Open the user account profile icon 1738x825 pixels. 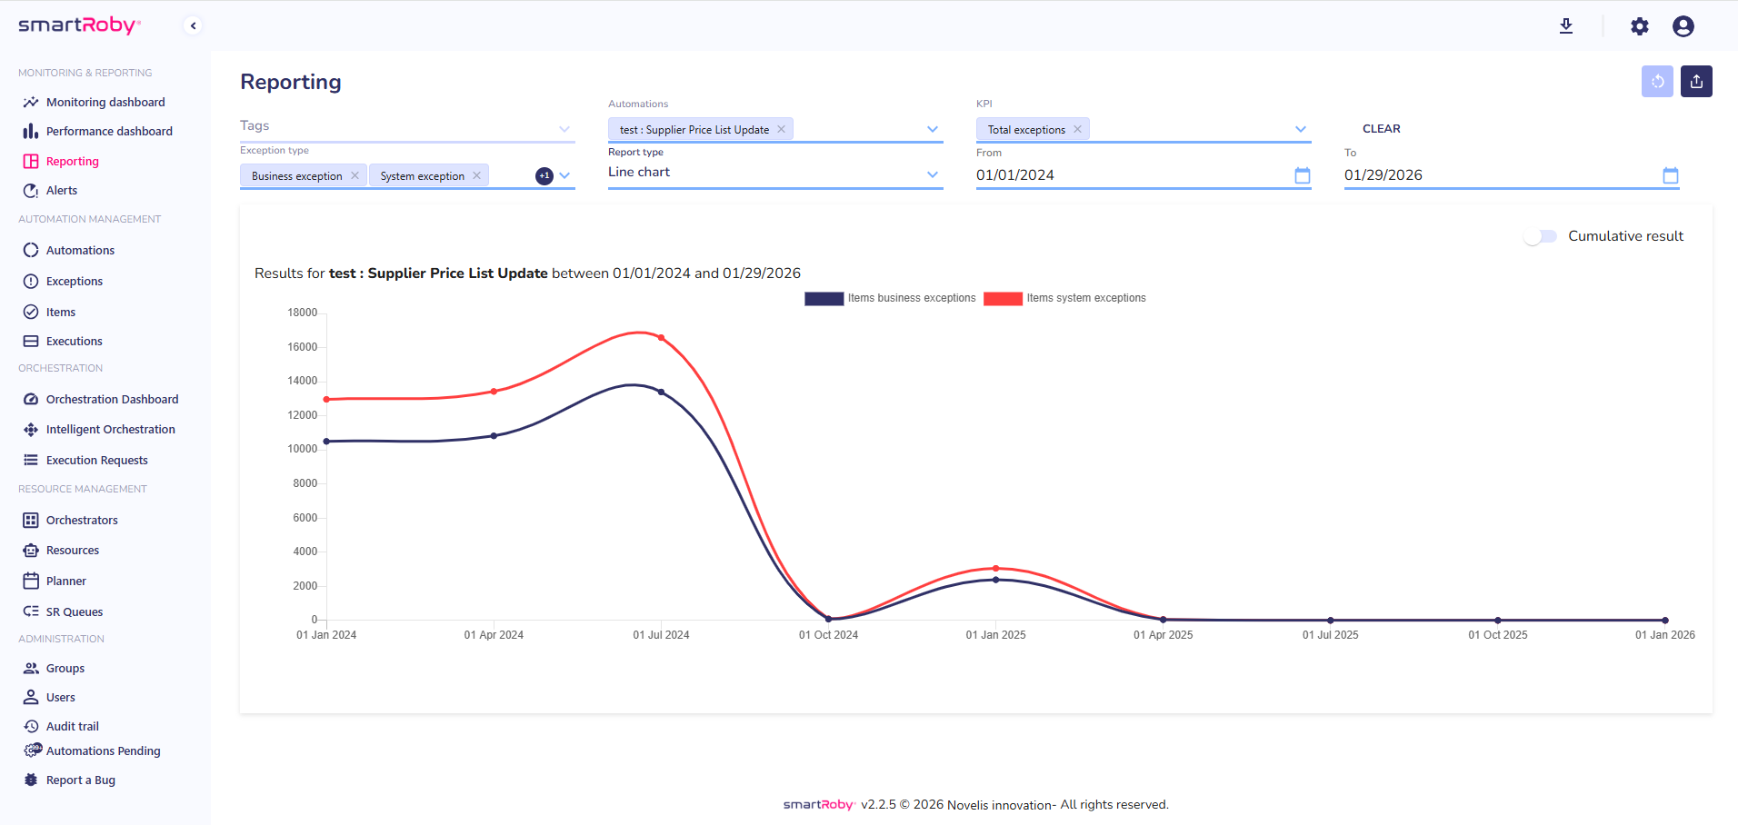pos(1683,26)
